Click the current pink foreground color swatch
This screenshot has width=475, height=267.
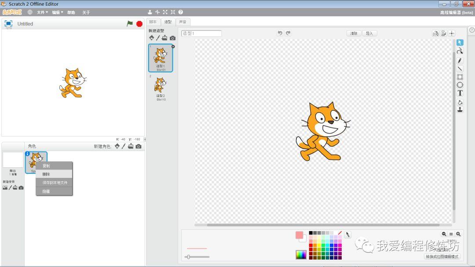pos(300,235)
